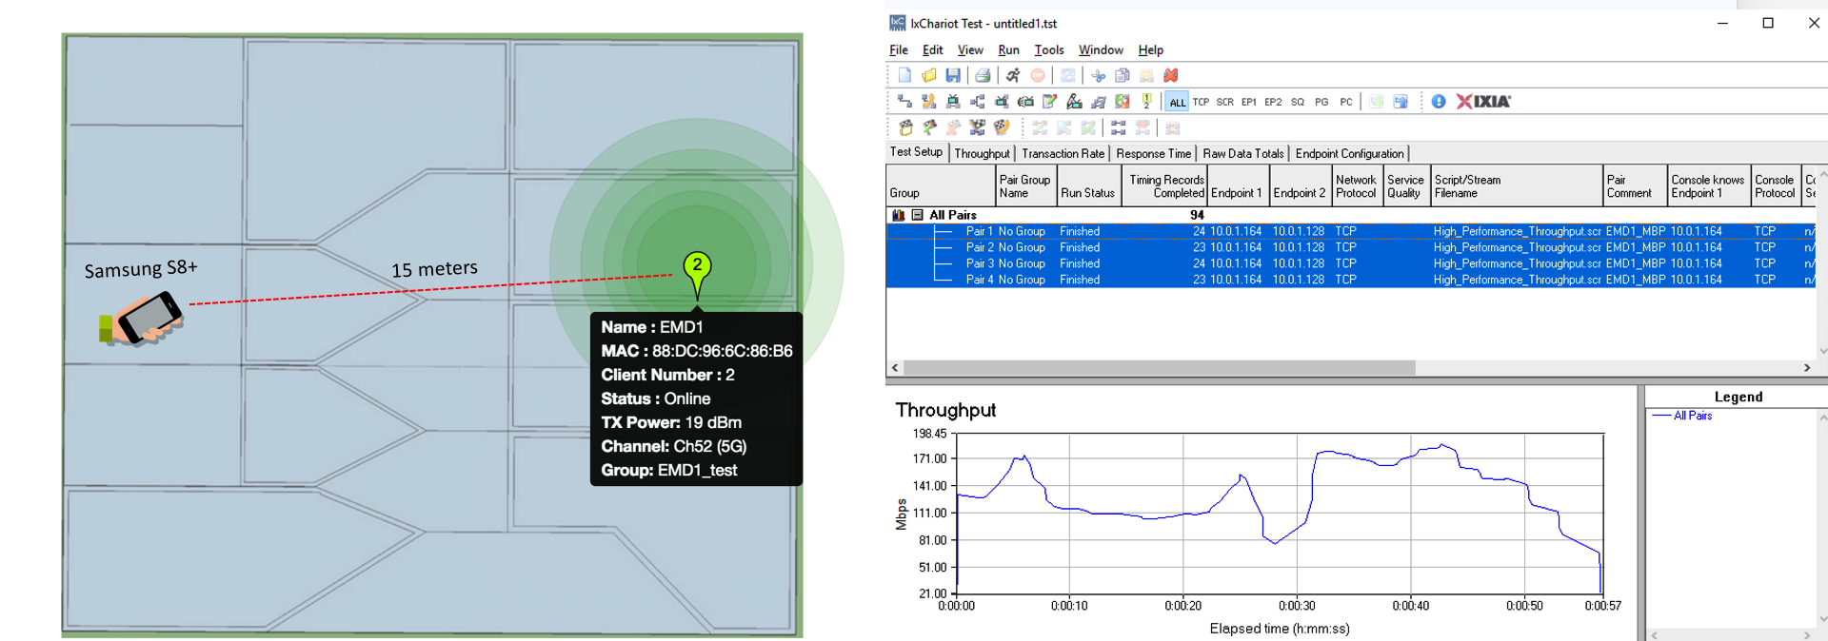
Task: Click the right scroll arrow of pairs table
Action: (x=1807, y=367)
